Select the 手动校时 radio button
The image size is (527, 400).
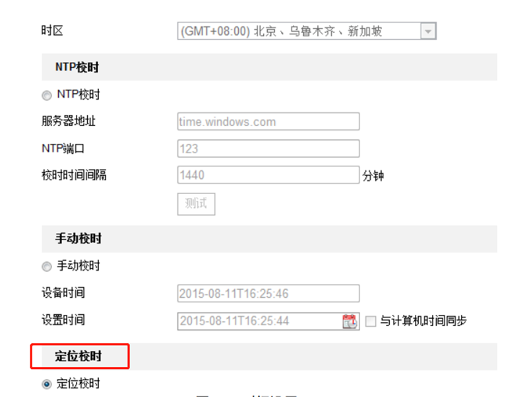pos(46,267)
